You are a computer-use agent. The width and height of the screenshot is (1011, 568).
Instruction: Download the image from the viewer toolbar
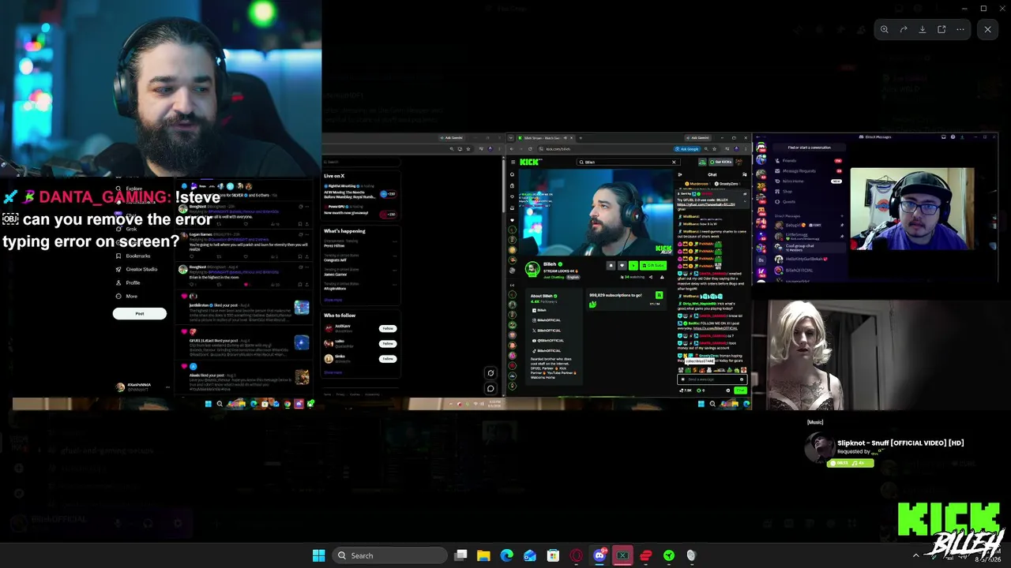(923, 30)
